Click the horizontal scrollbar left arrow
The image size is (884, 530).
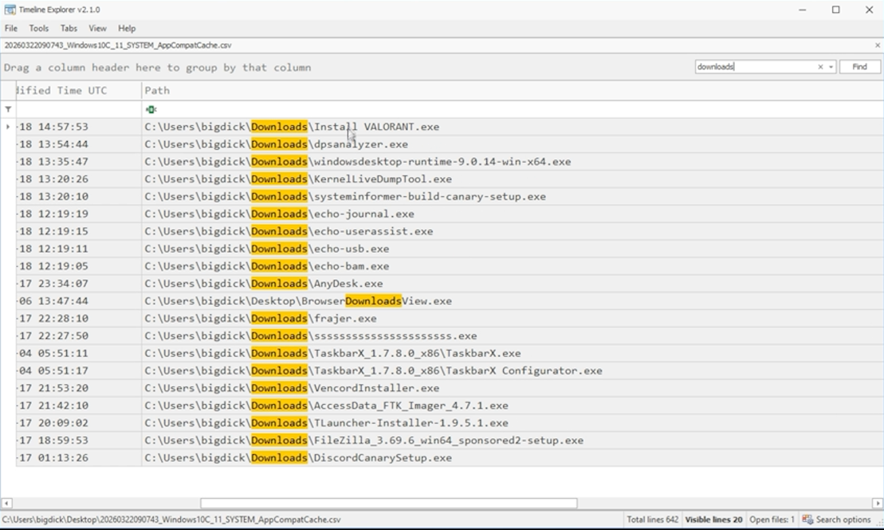(6, 503)
